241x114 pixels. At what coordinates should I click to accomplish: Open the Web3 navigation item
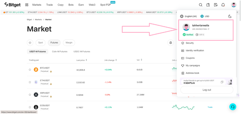click(92, 5)
